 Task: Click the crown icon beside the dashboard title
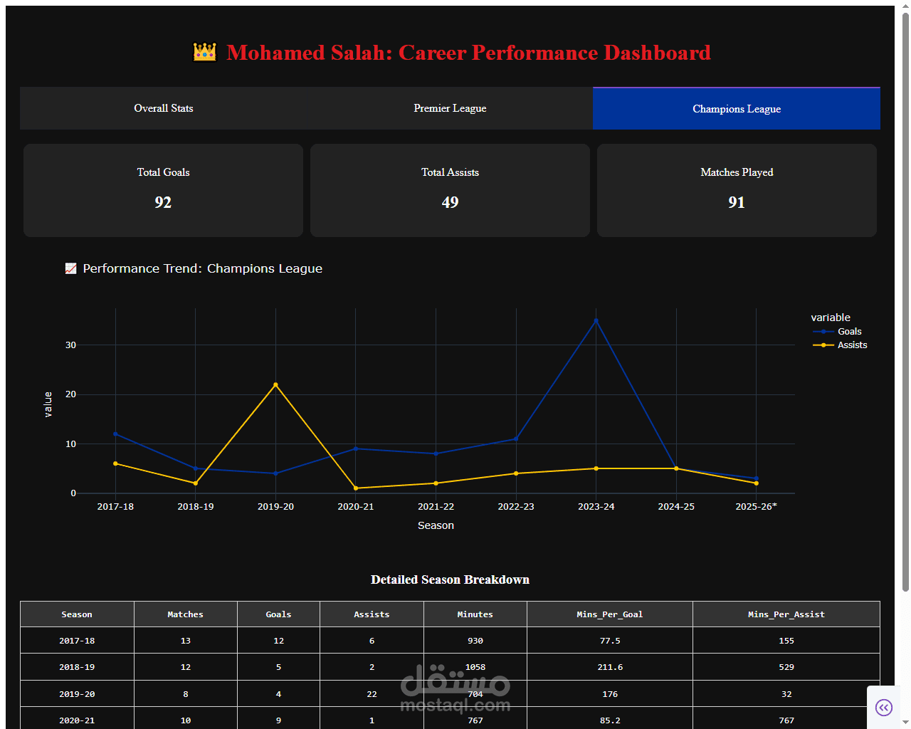[205, 53]
